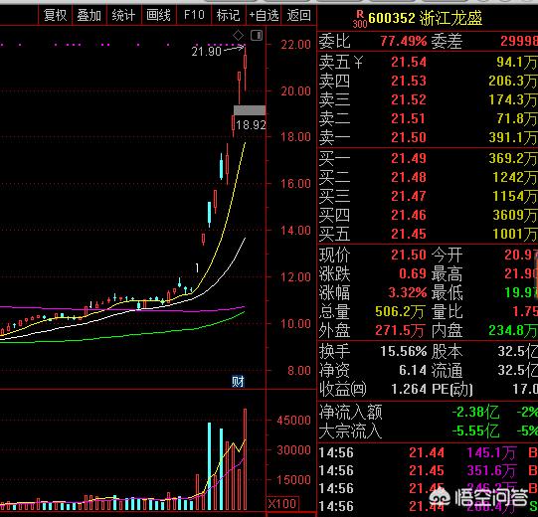Click the 买四 volume 3609万
Screen dimensions: 538x517
pyautogui.click(x=515, y=215)
